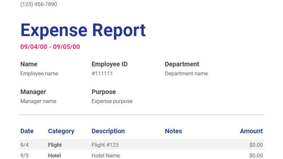Select the 09/04/00 - 09/05/00 date range
The width and height of the screenshot is (283, 159).
point(50,47)
